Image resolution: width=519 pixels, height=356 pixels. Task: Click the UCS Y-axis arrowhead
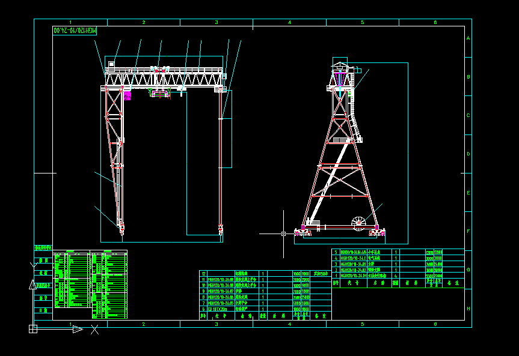[x=32, y=285]
